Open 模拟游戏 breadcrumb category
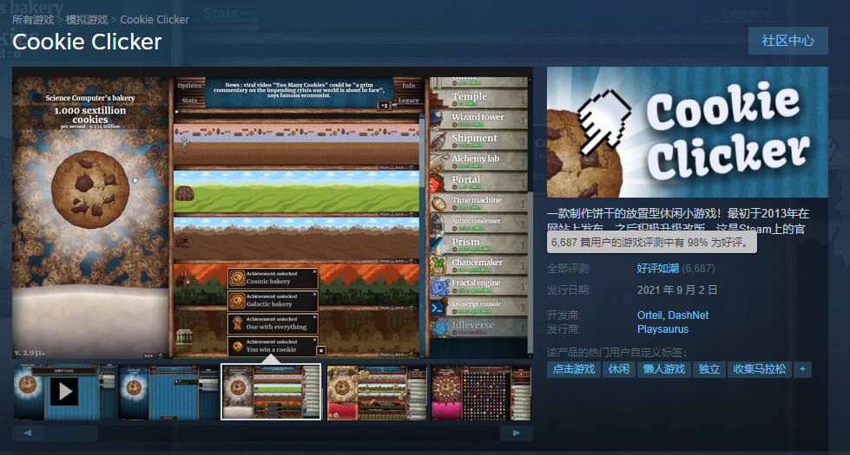Viewport: 850px width, 455px height. (87, 19)
